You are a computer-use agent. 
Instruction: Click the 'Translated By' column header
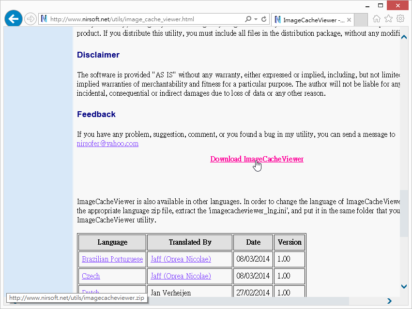(x=190, y=242)
